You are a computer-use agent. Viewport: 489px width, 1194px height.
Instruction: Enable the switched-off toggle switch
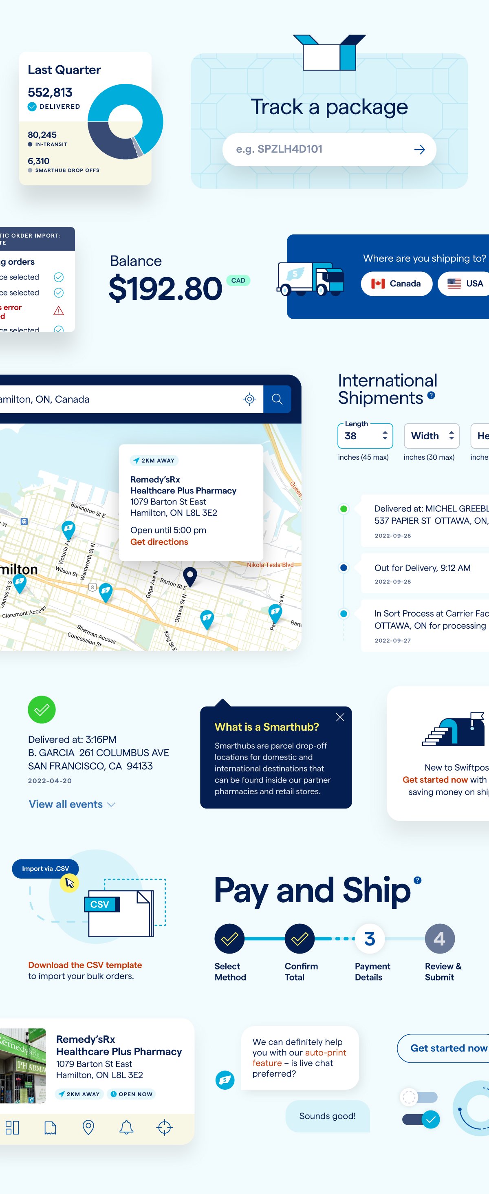click(x=419, y=1097)
